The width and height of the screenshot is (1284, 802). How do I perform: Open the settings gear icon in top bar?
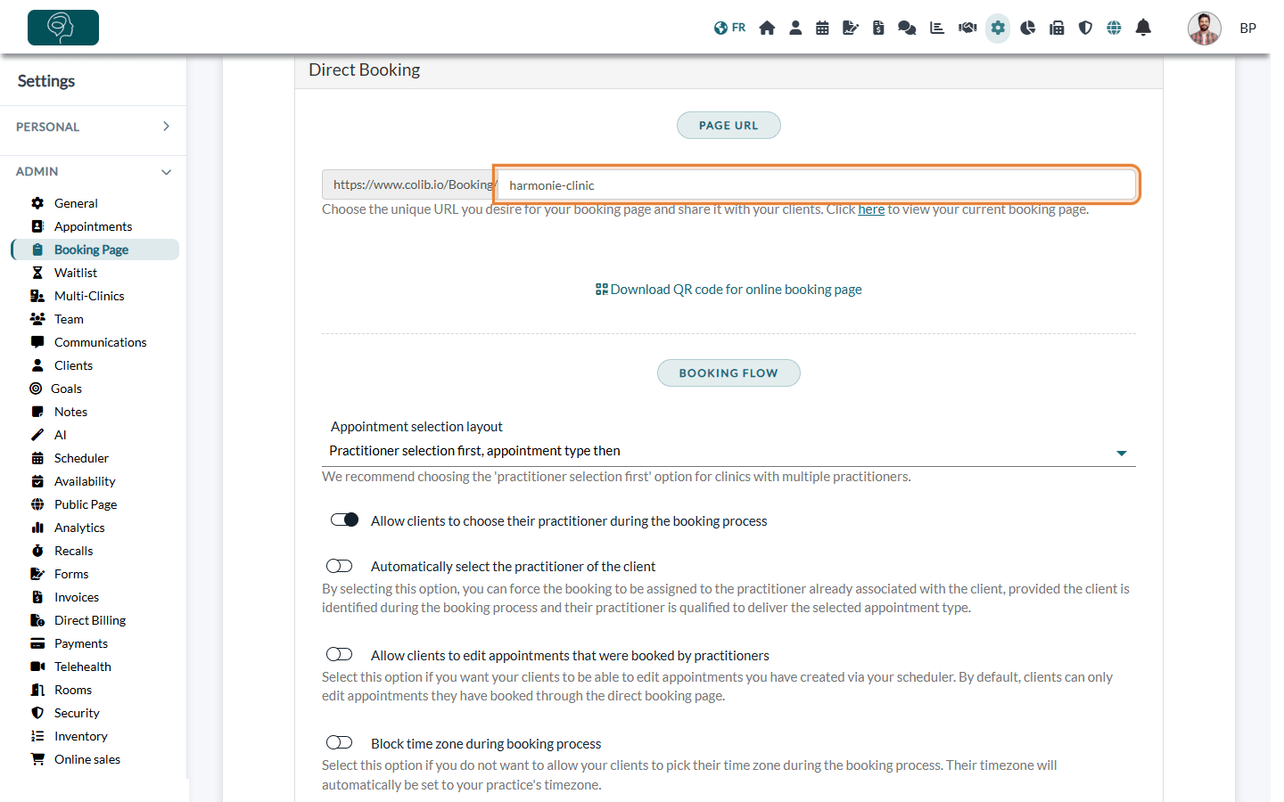[998, 28]
